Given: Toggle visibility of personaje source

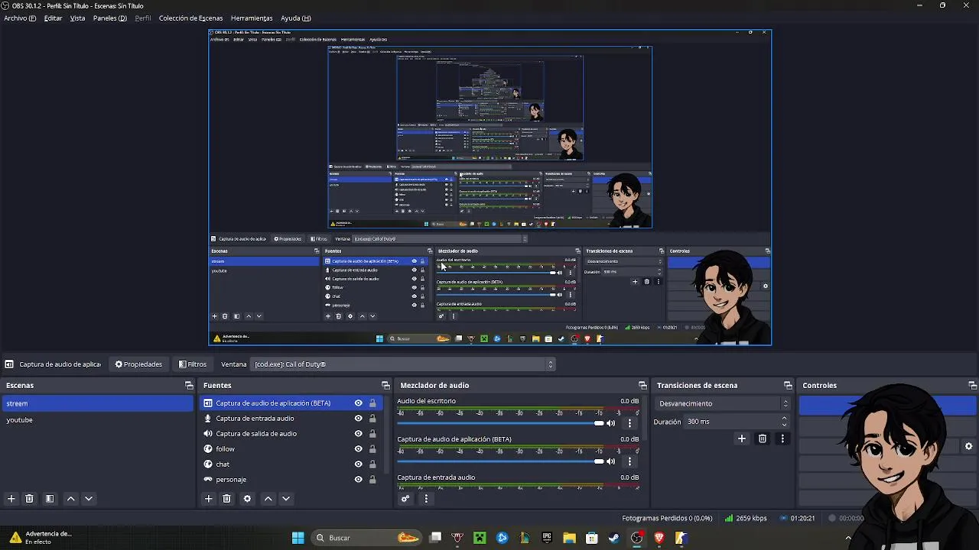Looking at the screenshot, I should 358,480.
